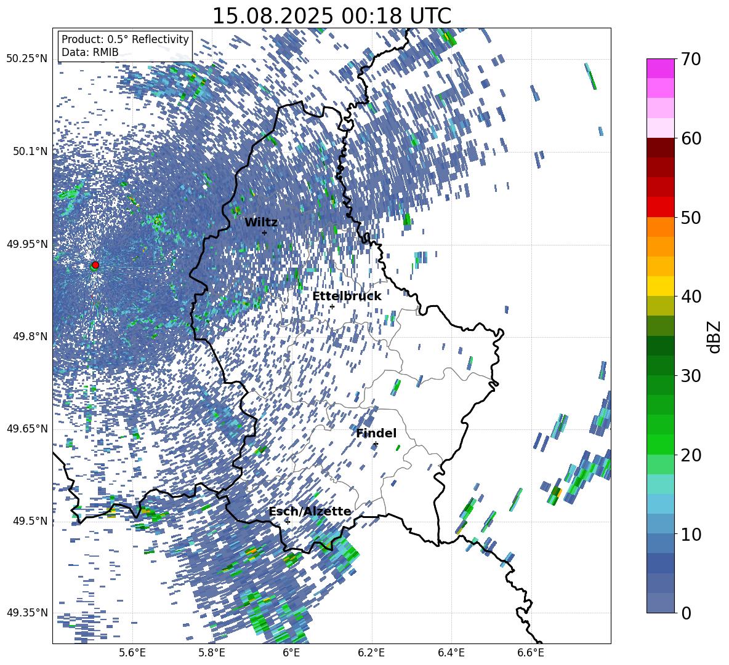Click the cyan colorbar swatch below 20

[x=661, y=484]
